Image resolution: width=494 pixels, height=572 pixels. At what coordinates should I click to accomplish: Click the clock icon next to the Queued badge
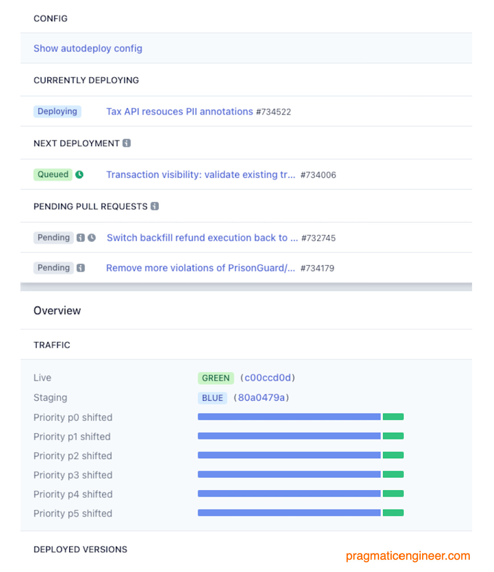[79, 174]
